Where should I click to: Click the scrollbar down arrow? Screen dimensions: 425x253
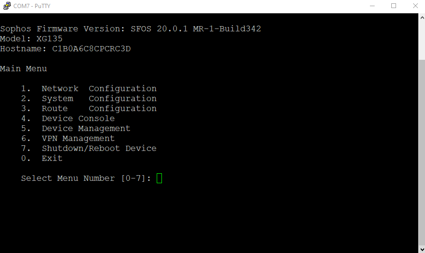tap(421, 249)
